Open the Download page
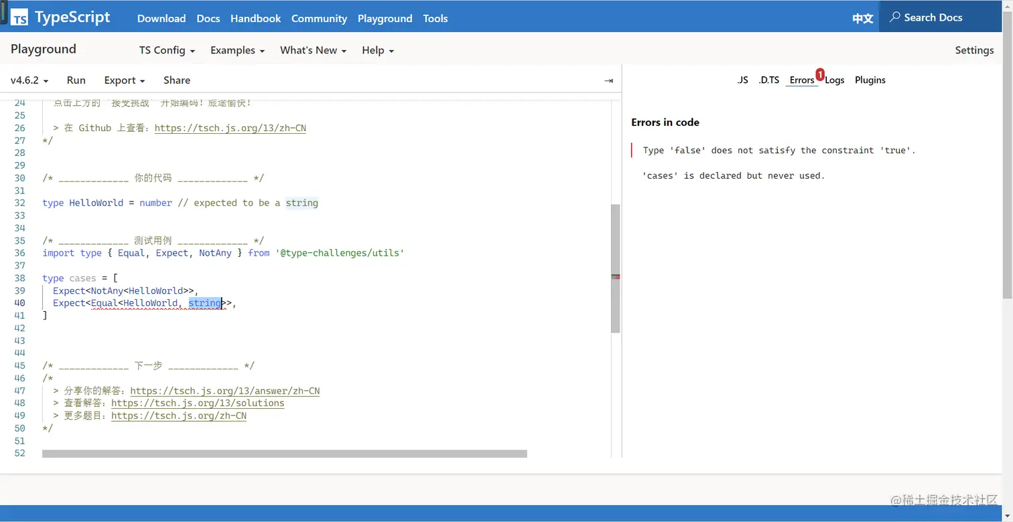The image size is (1013, 522). click(x=161, y=18)
